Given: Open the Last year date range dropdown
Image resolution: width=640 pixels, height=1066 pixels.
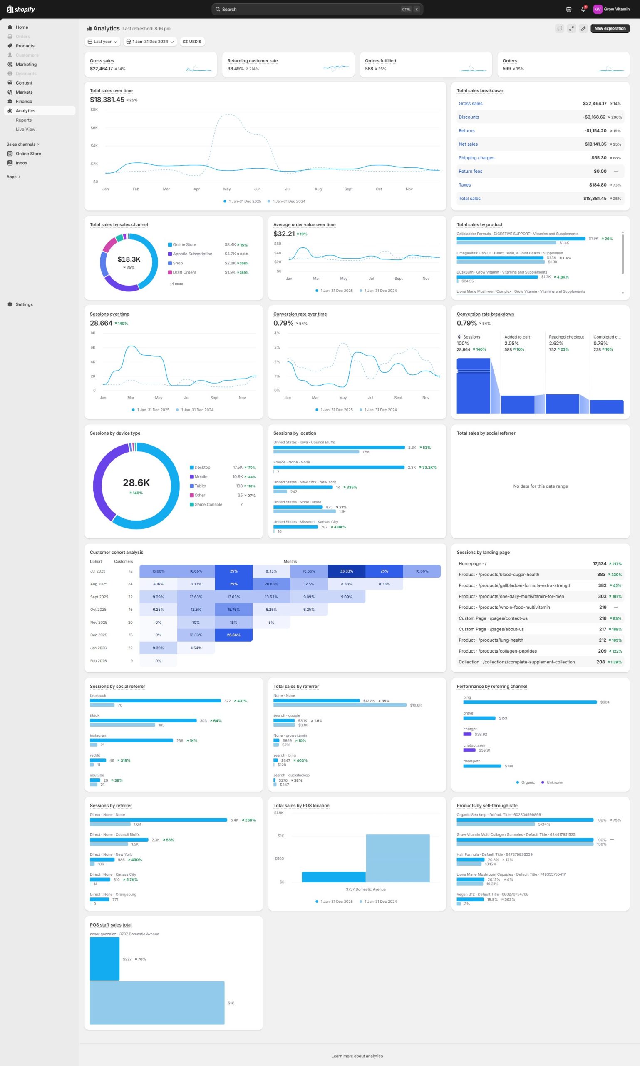Looking at the screenshot, I should (103, 42).
